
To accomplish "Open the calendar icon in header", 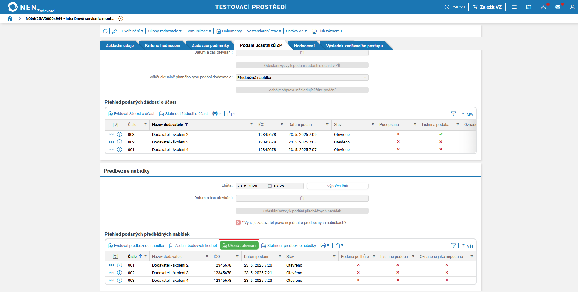I will 529,7.
